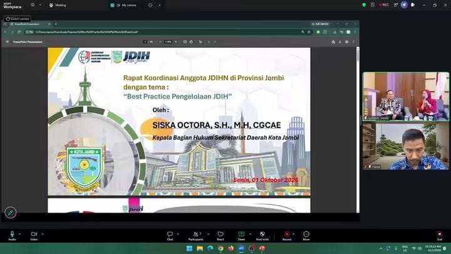Click the pen icon left of AI Companion
451x254 pixels.
(x=396, y=5)
